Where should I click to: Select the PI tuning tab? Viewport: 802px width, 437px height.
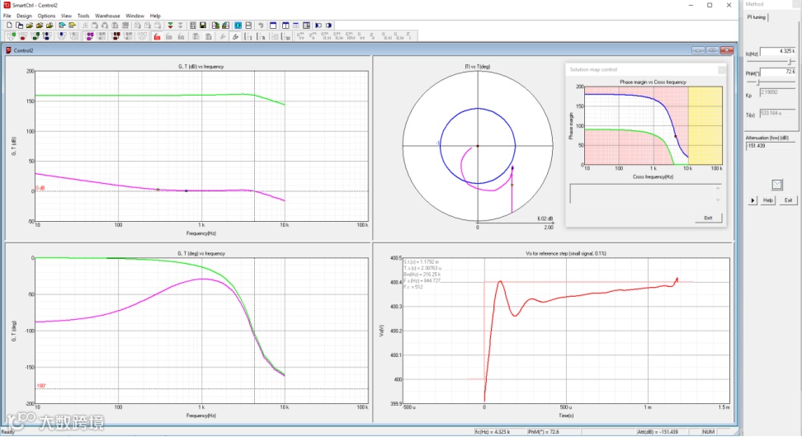(x=757, y=16)
